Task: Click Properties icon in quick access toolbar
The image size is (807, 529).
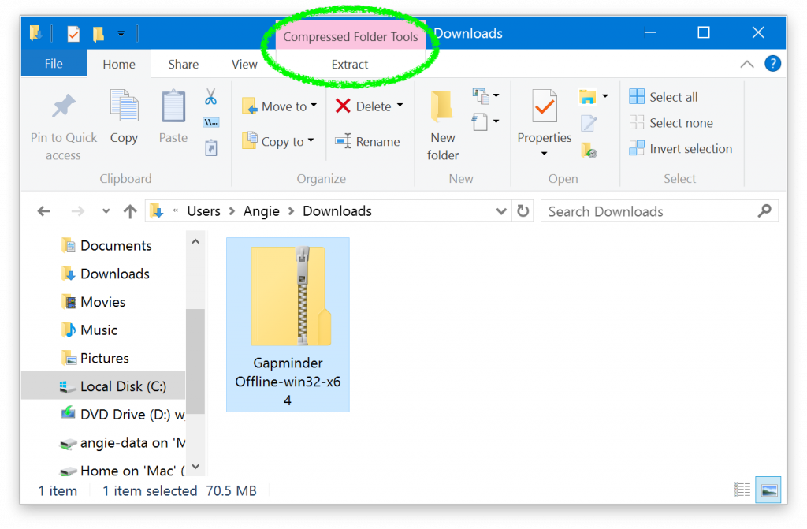Action: [x=73, y=34]
